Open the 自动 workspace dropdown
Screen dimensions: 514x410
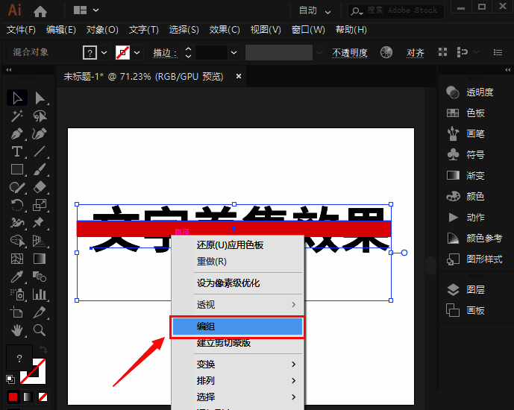click(315, 10)
